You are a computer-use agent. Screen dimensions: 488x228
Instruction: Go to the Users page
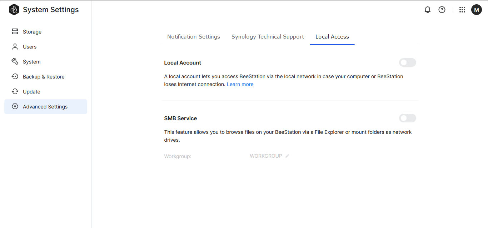click(x=29, y=47)
